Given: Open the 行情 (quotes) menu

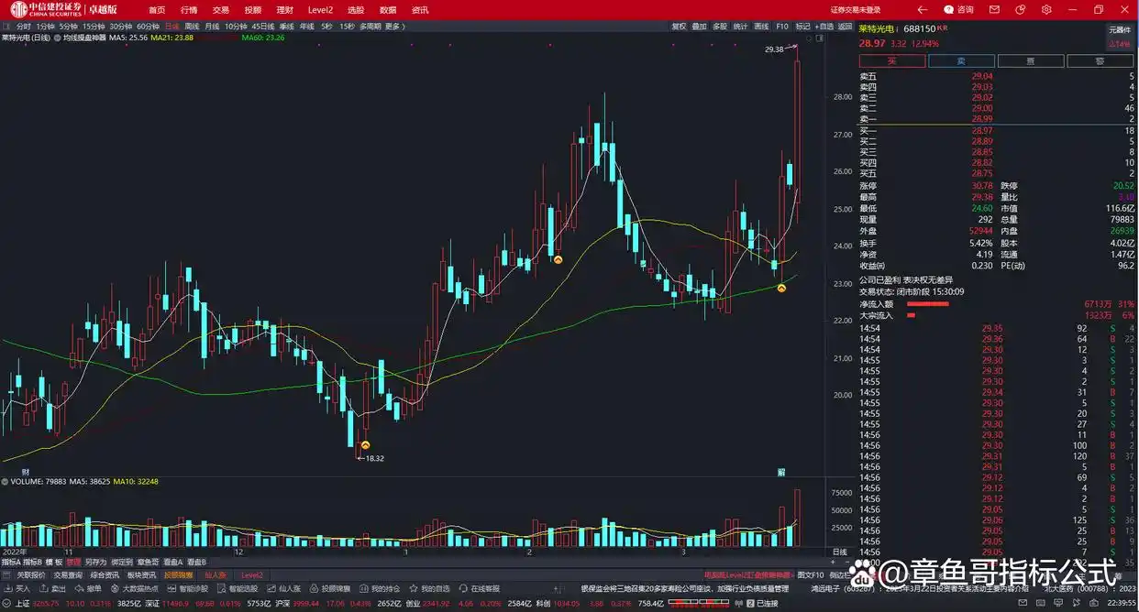Looking at the screenshot, I should coord(189,9).
